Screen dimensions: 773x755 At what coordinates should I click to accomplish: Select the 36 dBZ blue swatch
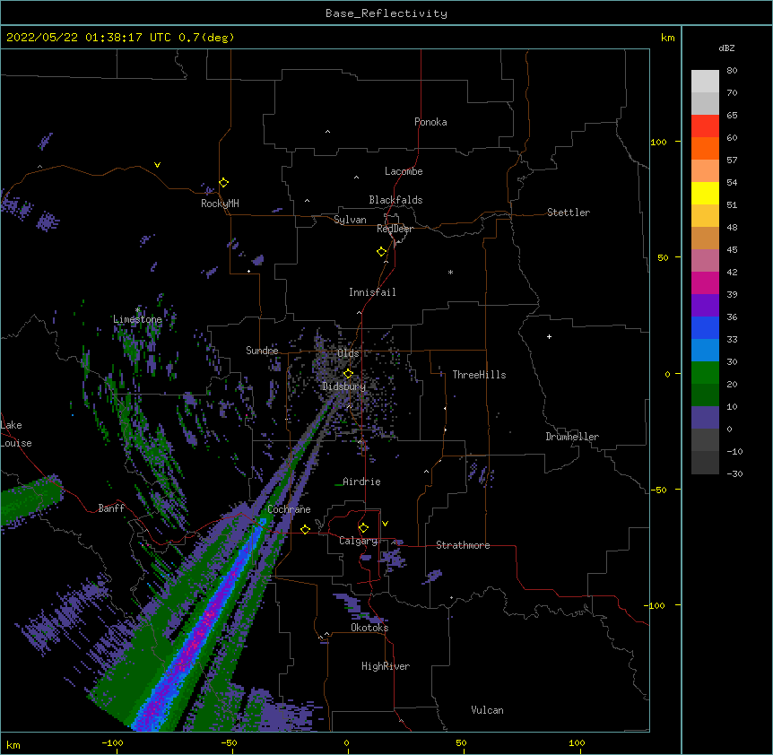click(705, 327)
